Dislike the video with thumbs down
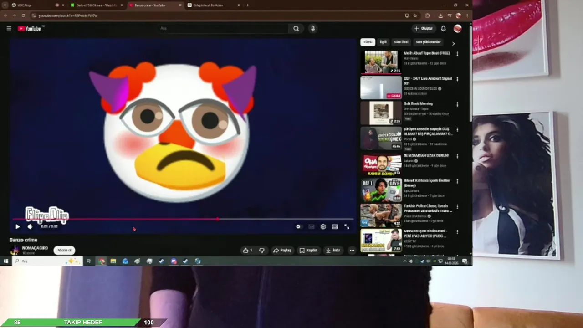Screen dimensions: 583x328 [x=261, y=250]
